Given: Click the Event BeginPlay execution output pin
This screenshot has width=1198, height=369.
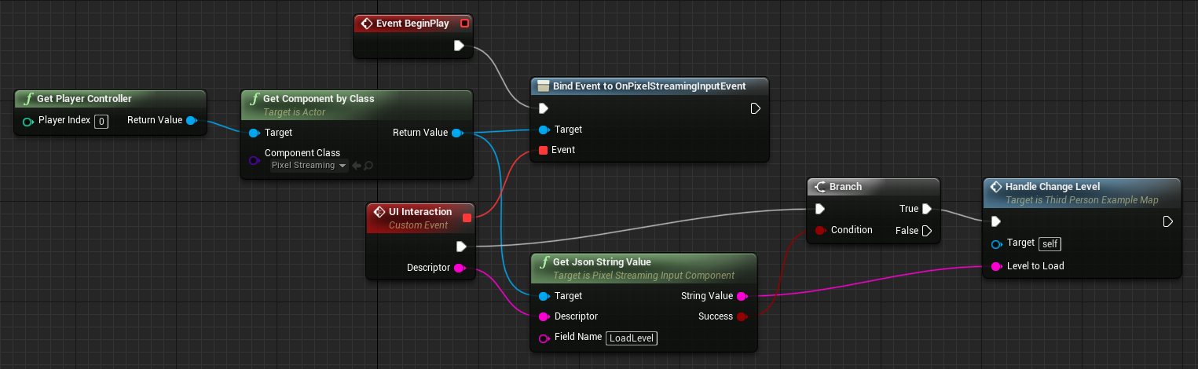Looking at the screenshot, I should 460,46.
